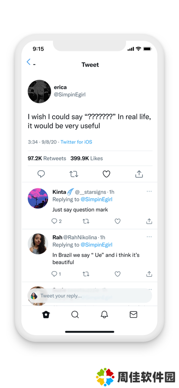
Task: Like Rah's reply about Brazil
Action: pyautogui.click(x=118, y=274)
